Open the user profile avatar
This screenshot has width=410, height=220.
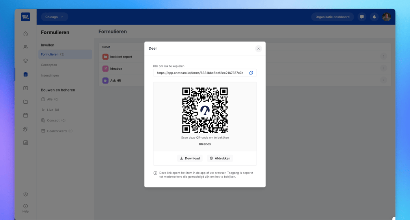[386, 17]
